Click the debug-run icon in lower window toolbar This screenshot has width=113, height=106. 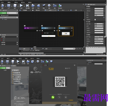click(x=23, y=61)
